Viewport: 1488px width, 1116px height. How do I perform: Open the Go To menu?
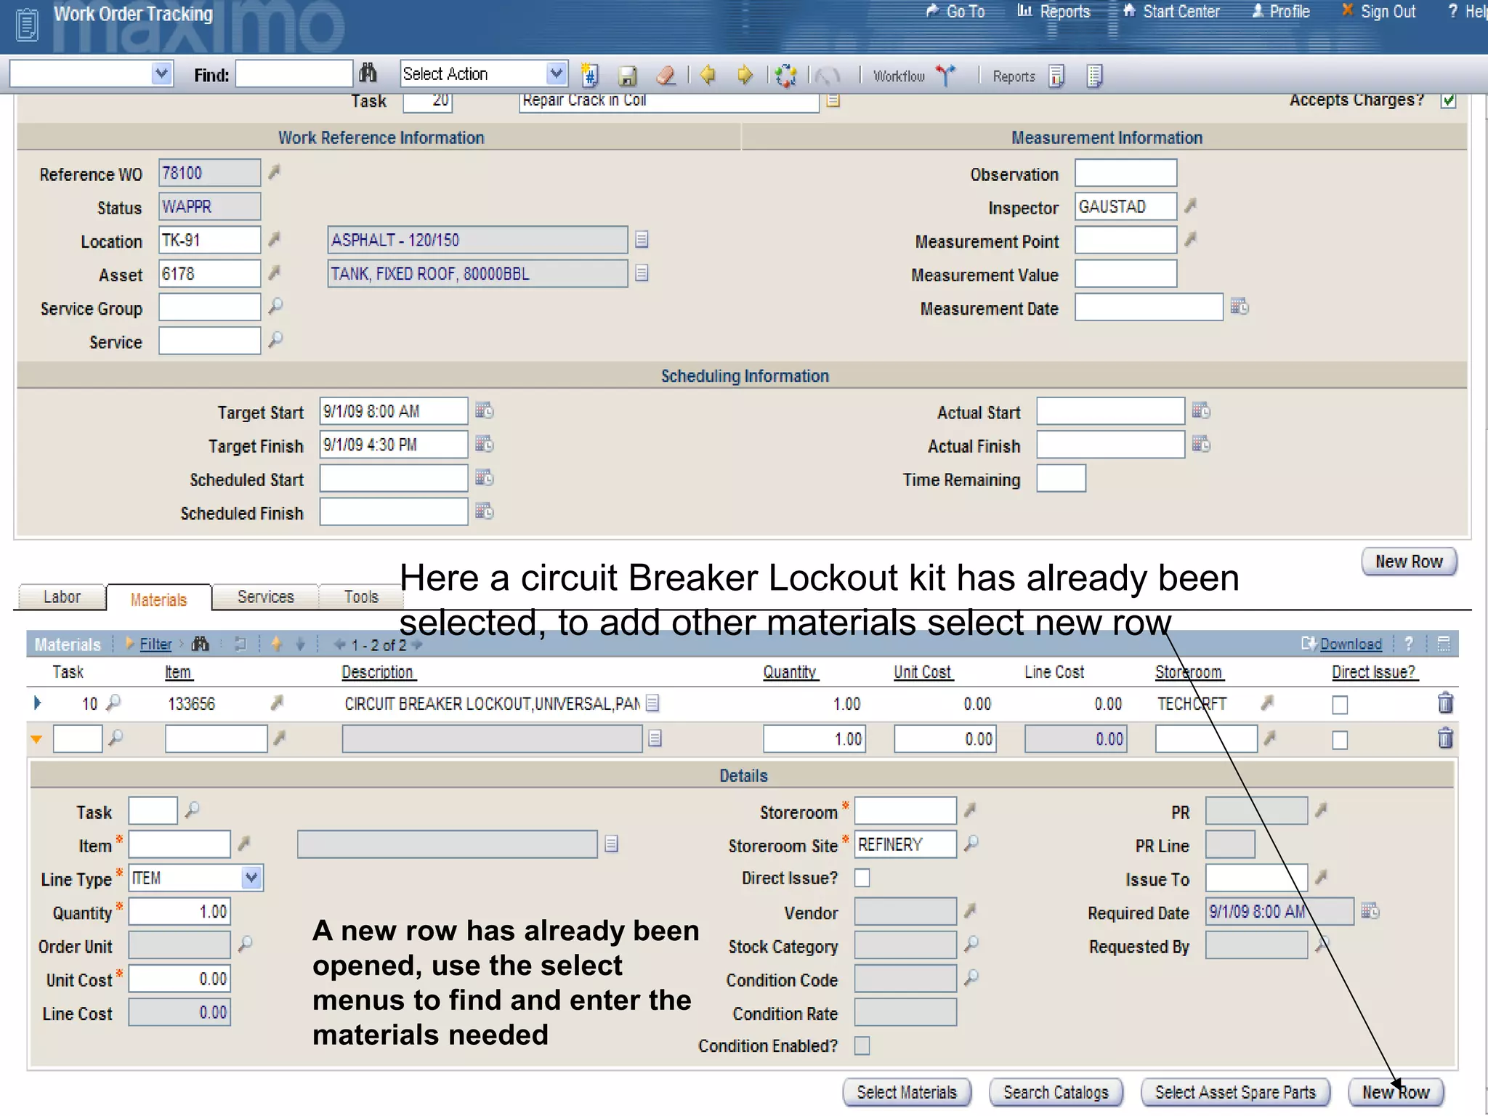click(x=956, y=12)
